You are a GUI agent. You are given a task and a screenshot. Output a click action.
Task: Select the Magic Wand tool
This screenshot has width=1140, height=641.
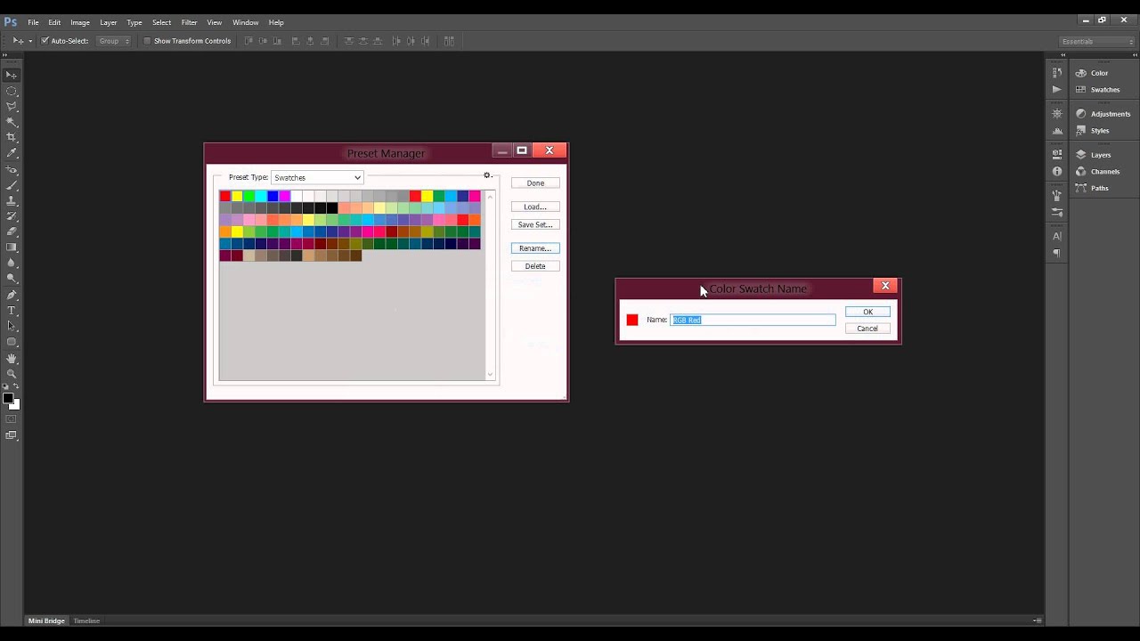coord(12,122)
